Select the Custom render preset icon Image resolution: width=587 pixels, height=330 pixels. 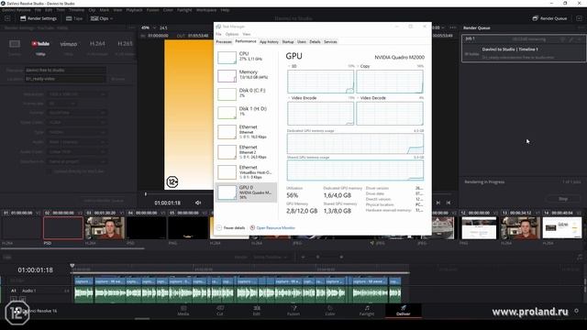[15, 44]
